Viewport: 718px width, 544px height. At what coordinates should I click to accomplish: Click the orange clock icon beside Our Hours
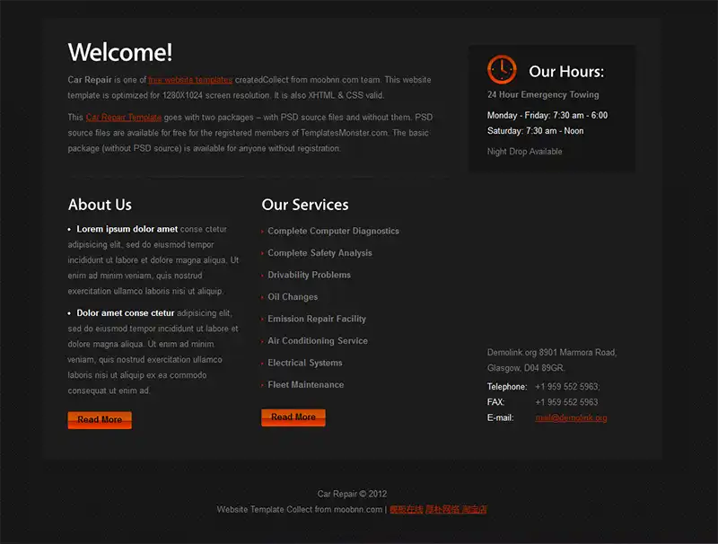[x=502, y=70]
